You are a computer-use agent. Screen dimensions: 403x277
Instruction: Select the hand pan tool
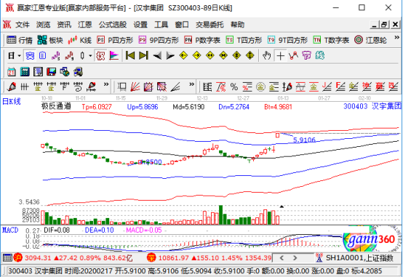pos(267,55)
